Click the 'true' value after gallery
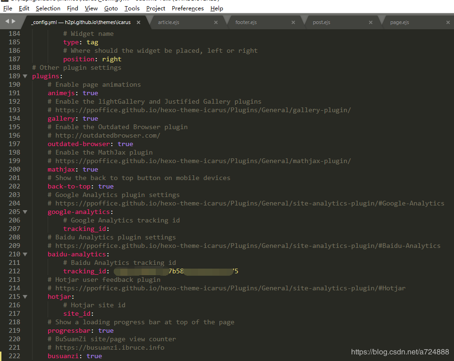 (90, 118)
